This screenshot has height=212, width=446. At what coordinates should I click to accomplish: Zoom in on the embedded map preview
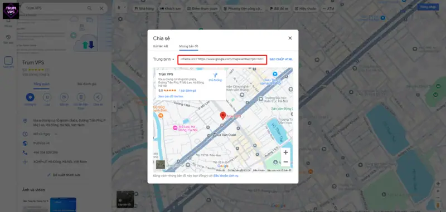pos(285,152)
